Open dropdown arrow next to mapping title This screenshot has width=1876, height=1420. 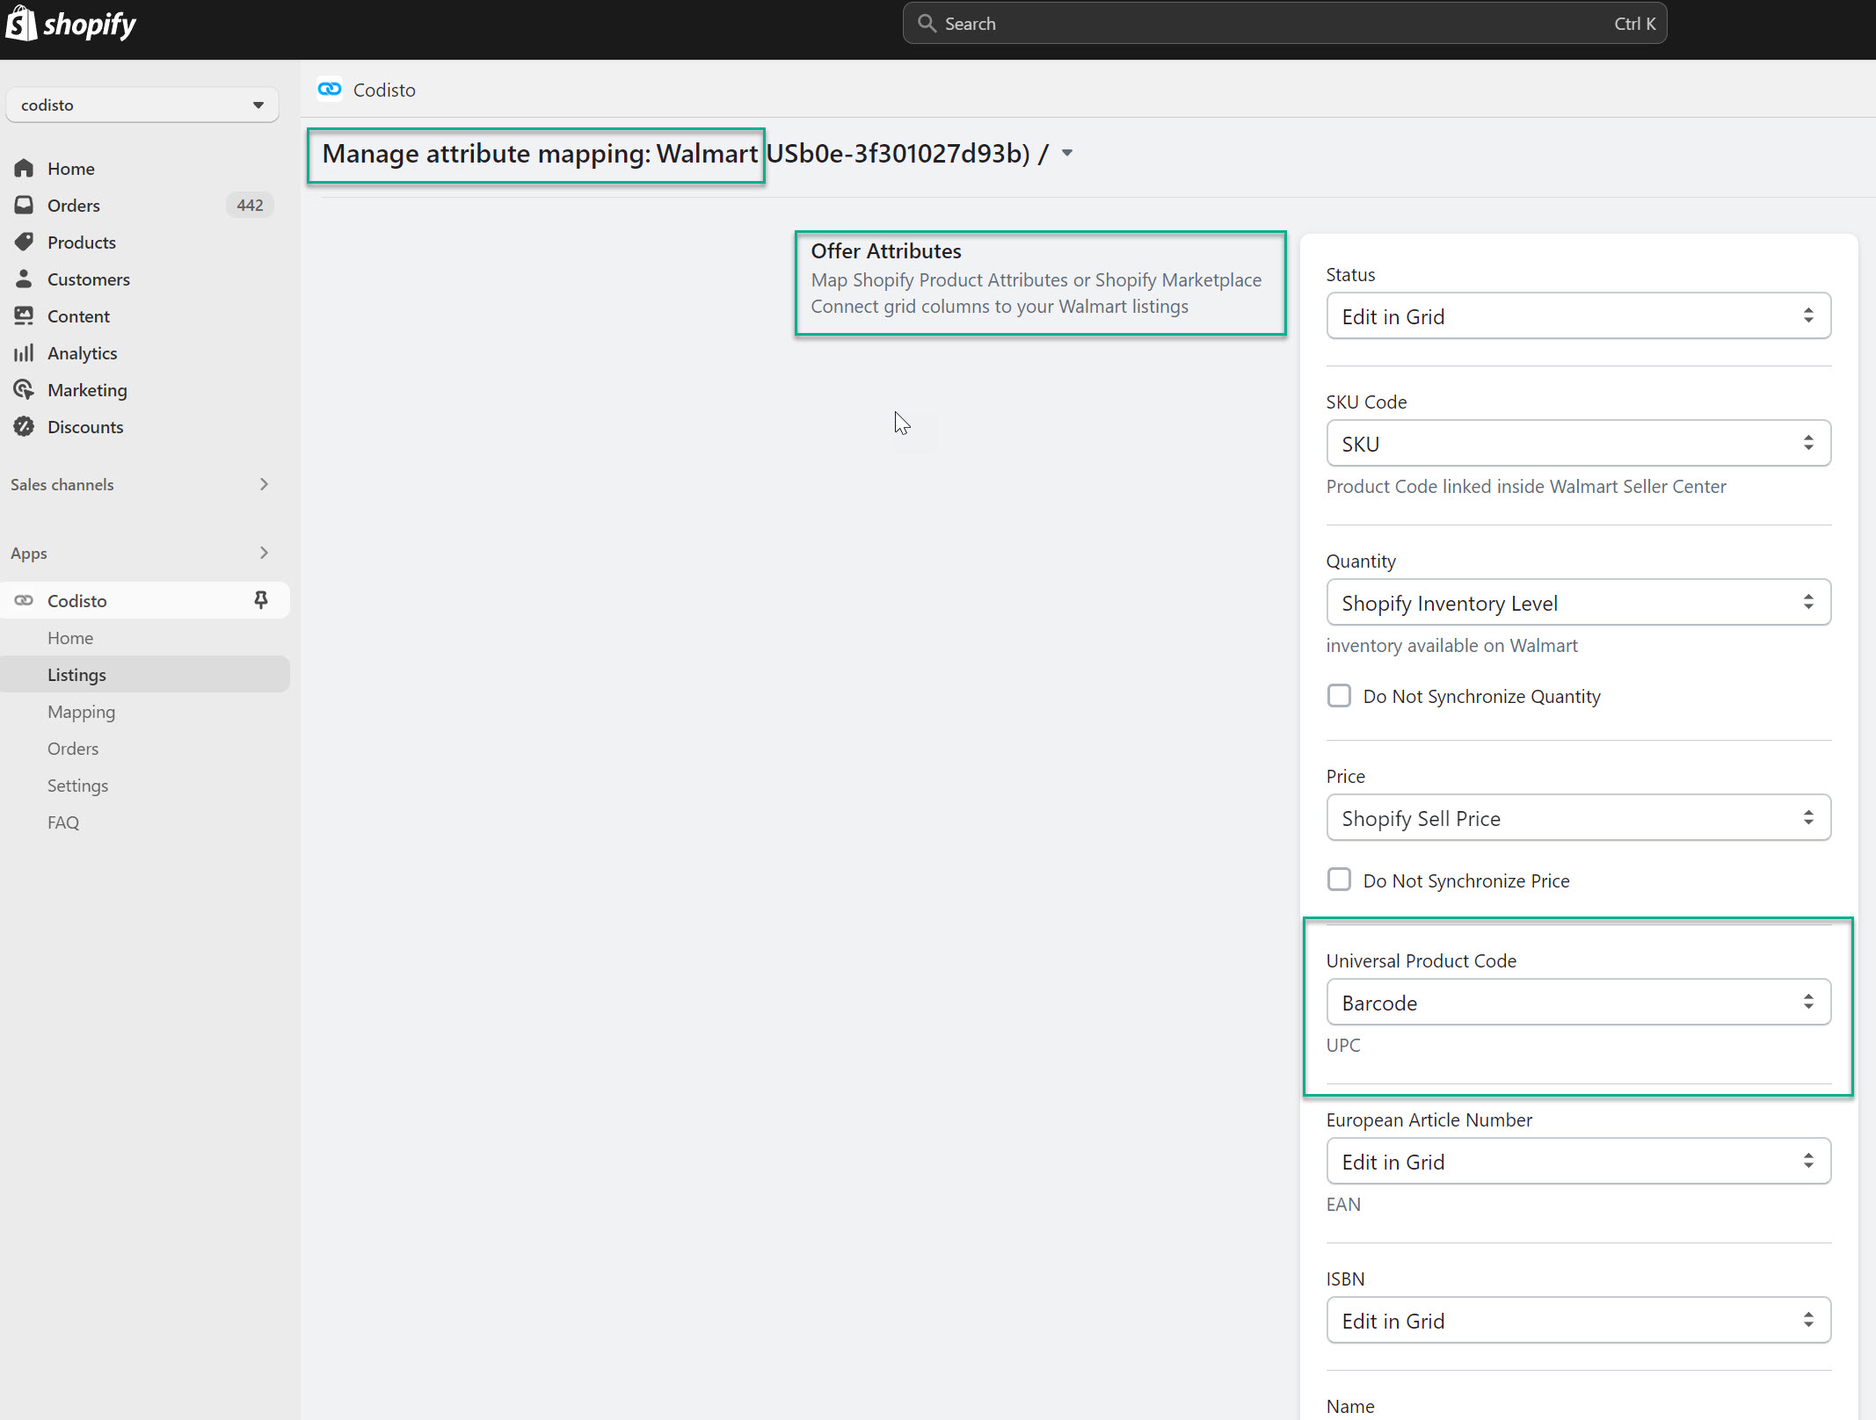1067,153
